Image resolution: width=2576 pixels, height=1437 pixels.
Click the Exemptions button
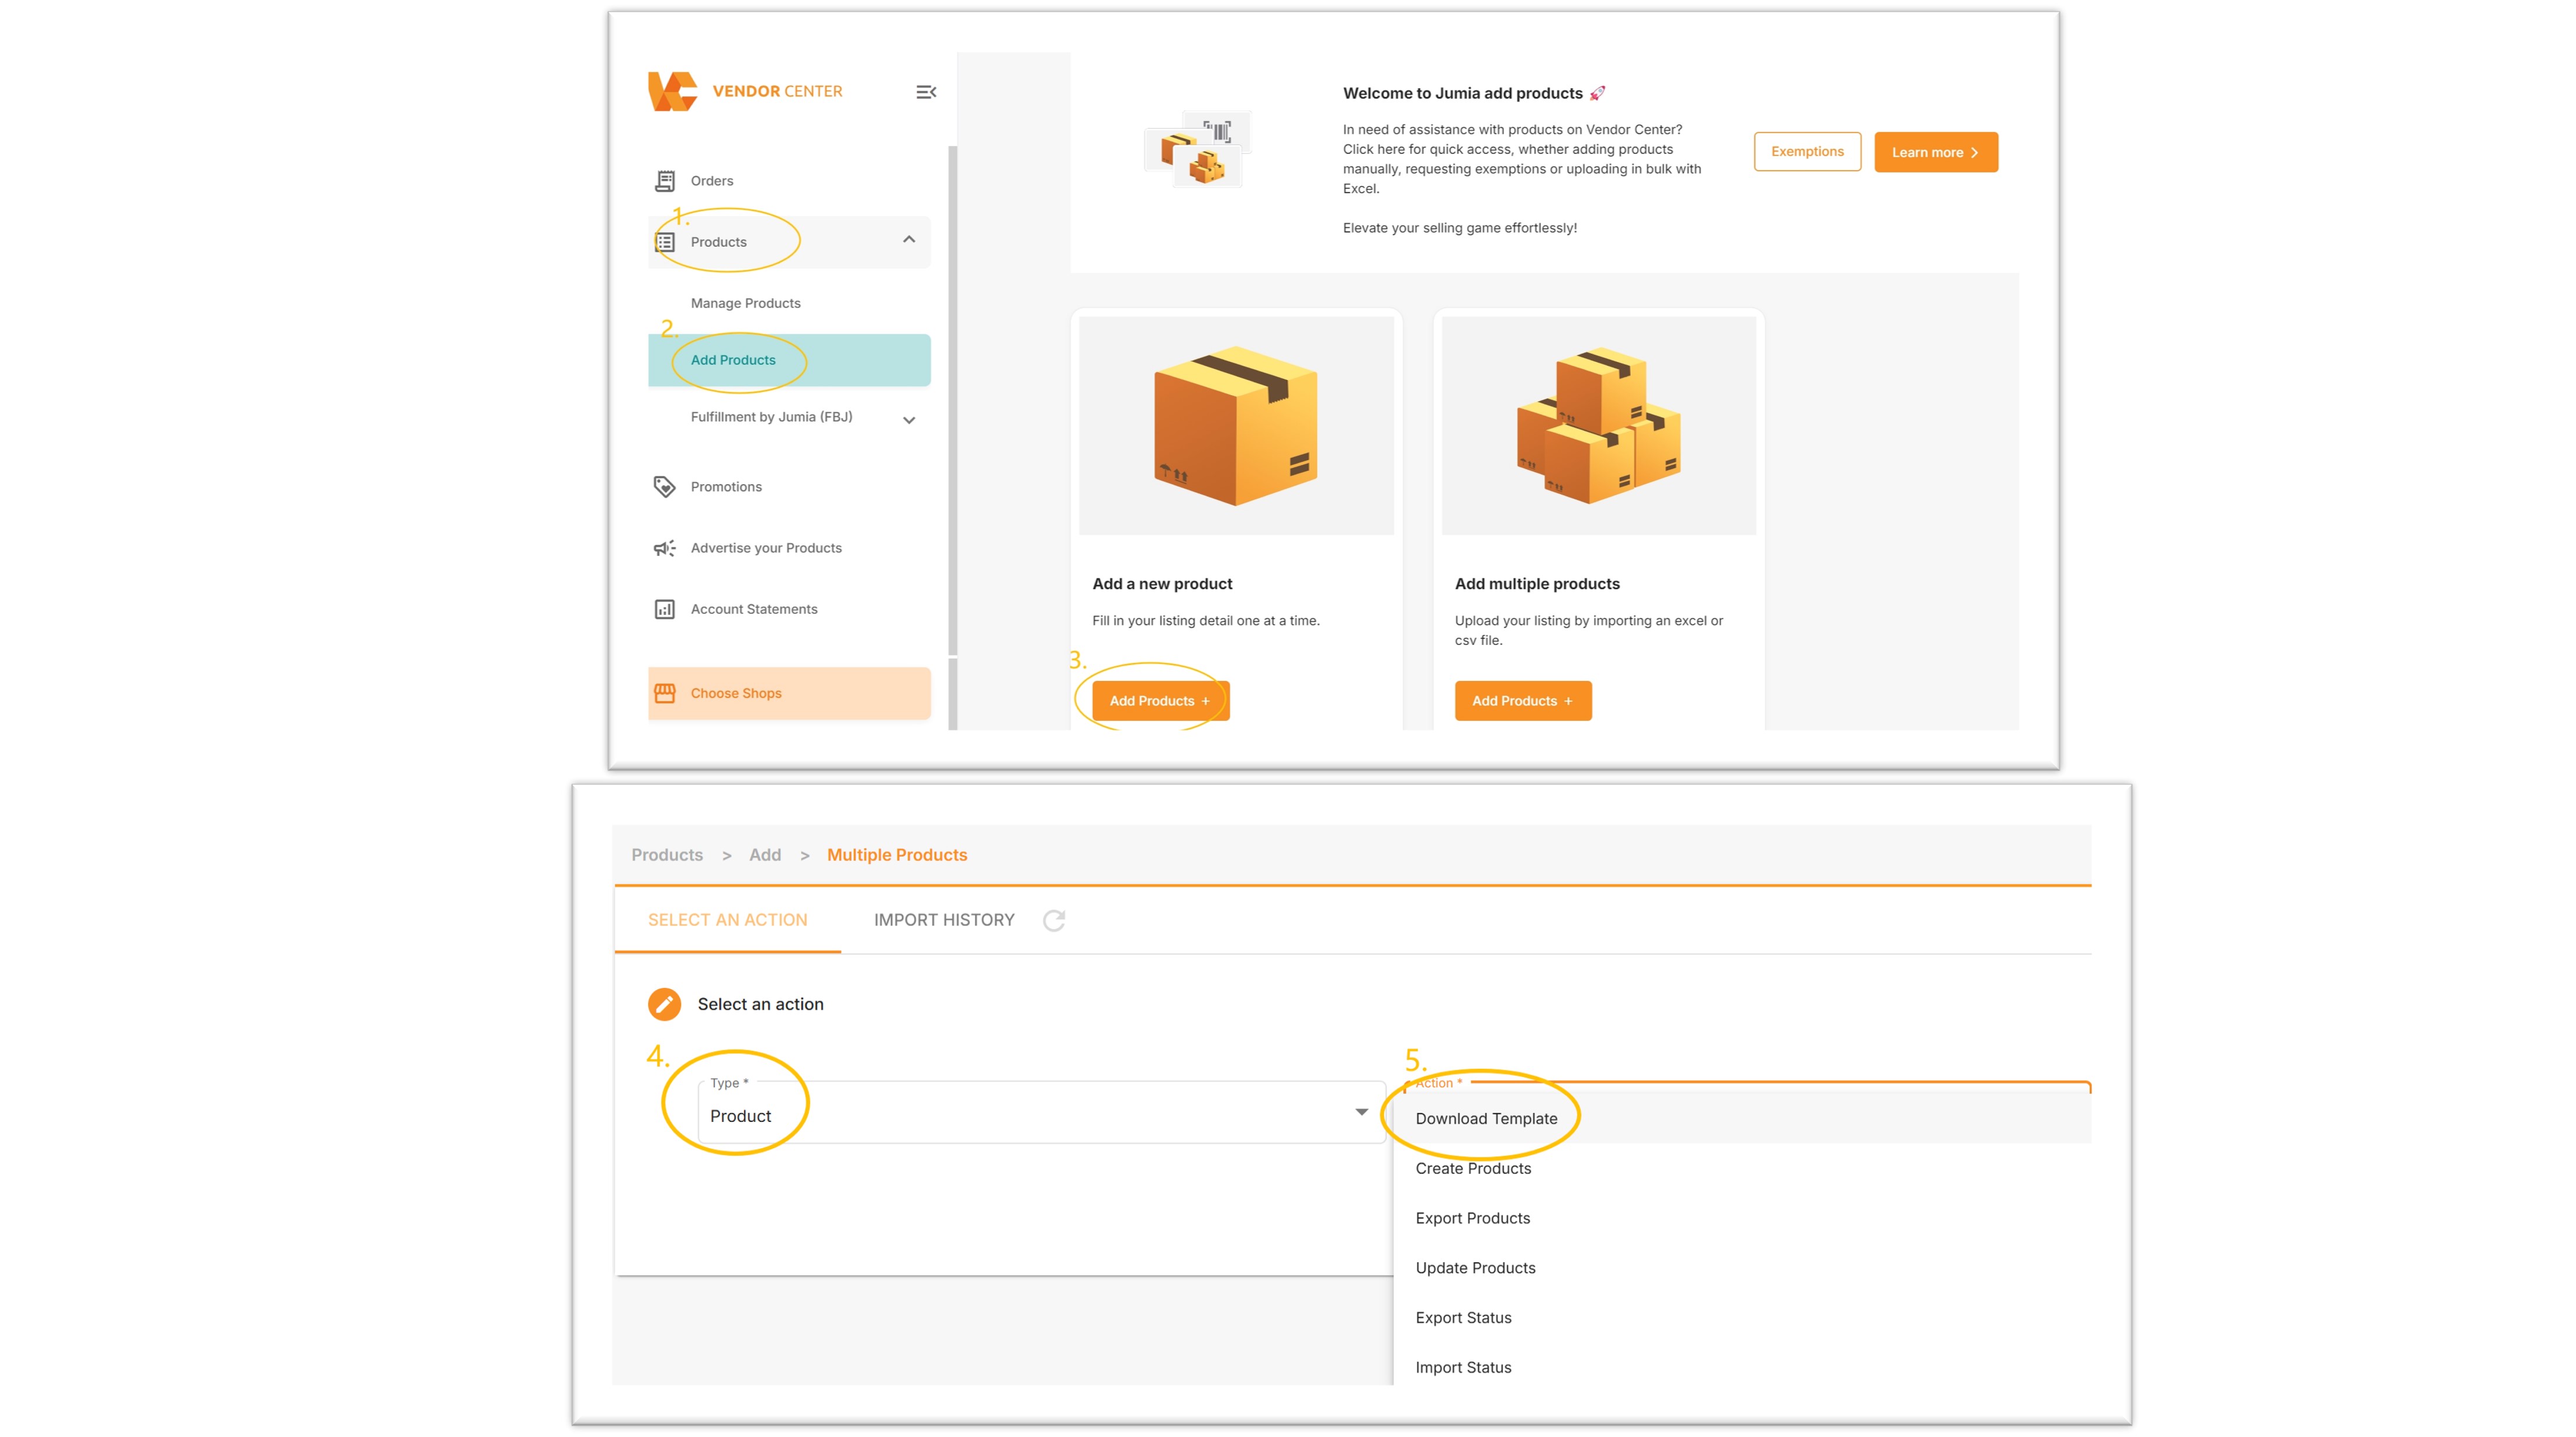coord(1807,152)
